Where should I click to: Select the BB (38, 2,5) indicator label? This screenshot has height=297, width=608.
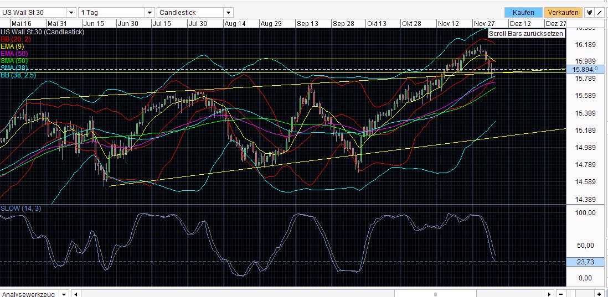click(x=18, y=75)
